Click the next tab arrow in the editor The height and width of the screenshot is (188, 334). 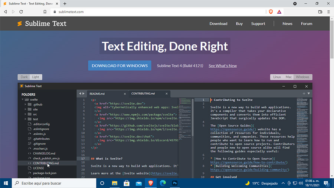83,94
